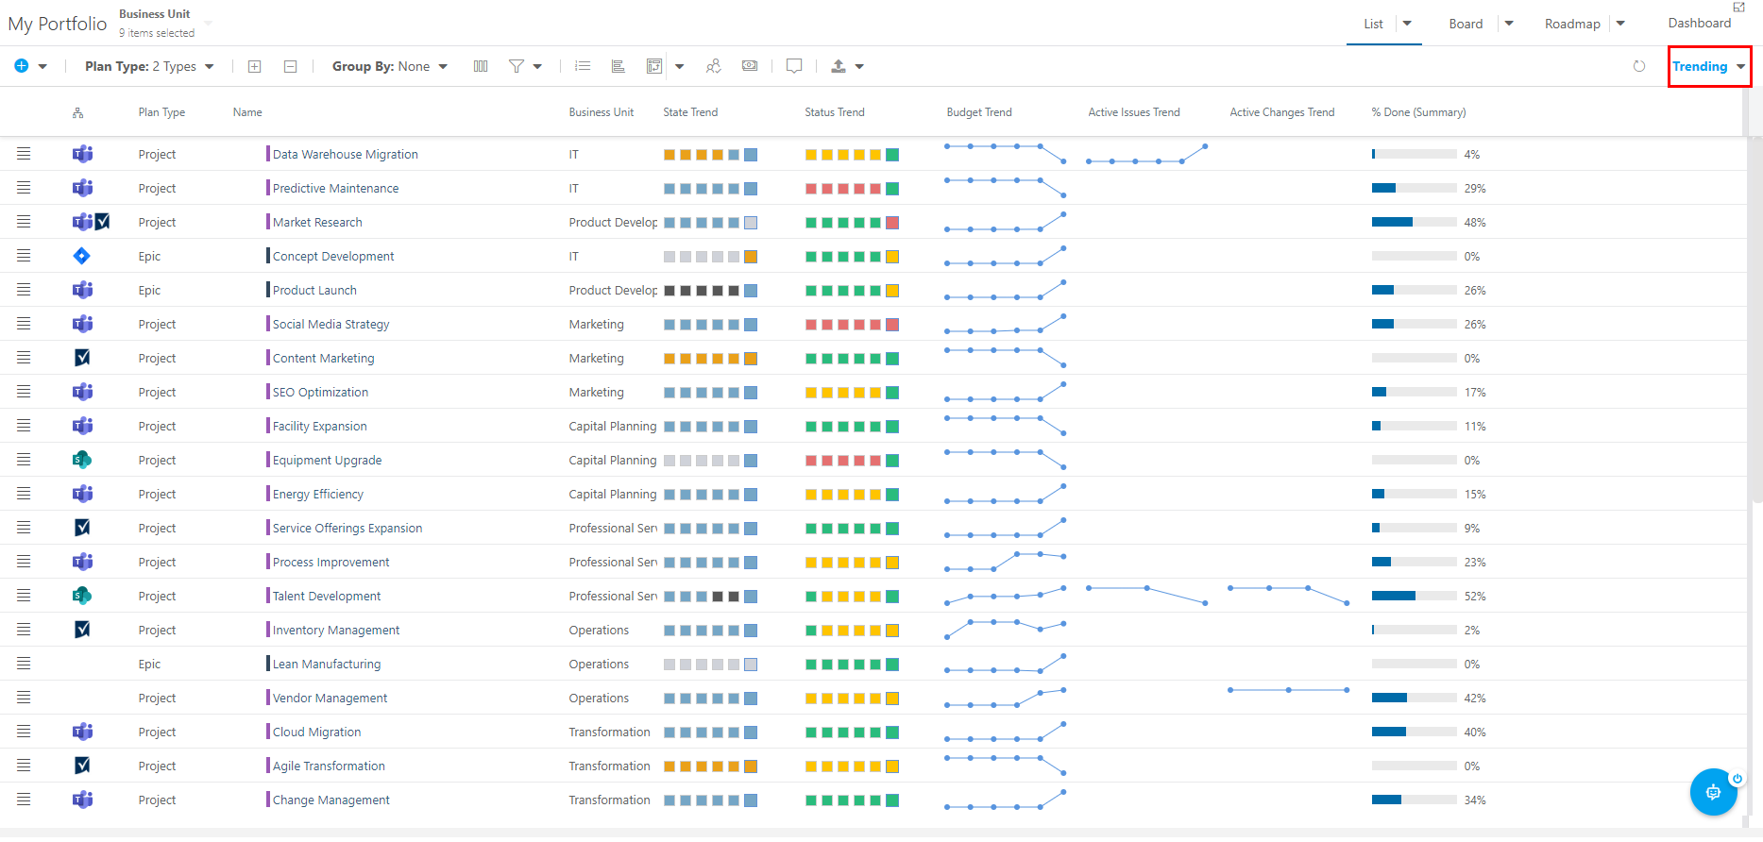Open the Plan Type filter dropdown
The height and width of the screenshot is (842, 1763).
(x=149, y=66)
